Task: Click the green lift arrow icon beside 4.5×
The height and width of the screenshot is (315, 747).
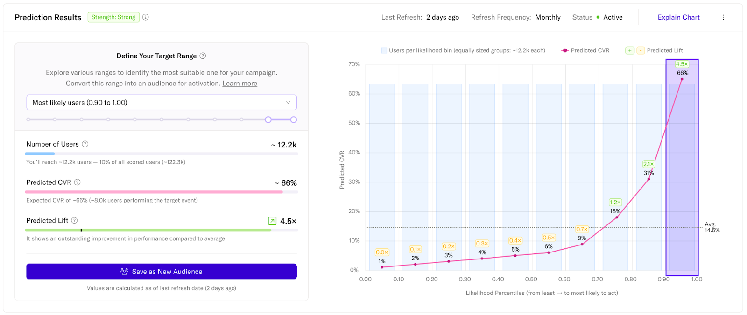Action: click(x=272, y=221)
